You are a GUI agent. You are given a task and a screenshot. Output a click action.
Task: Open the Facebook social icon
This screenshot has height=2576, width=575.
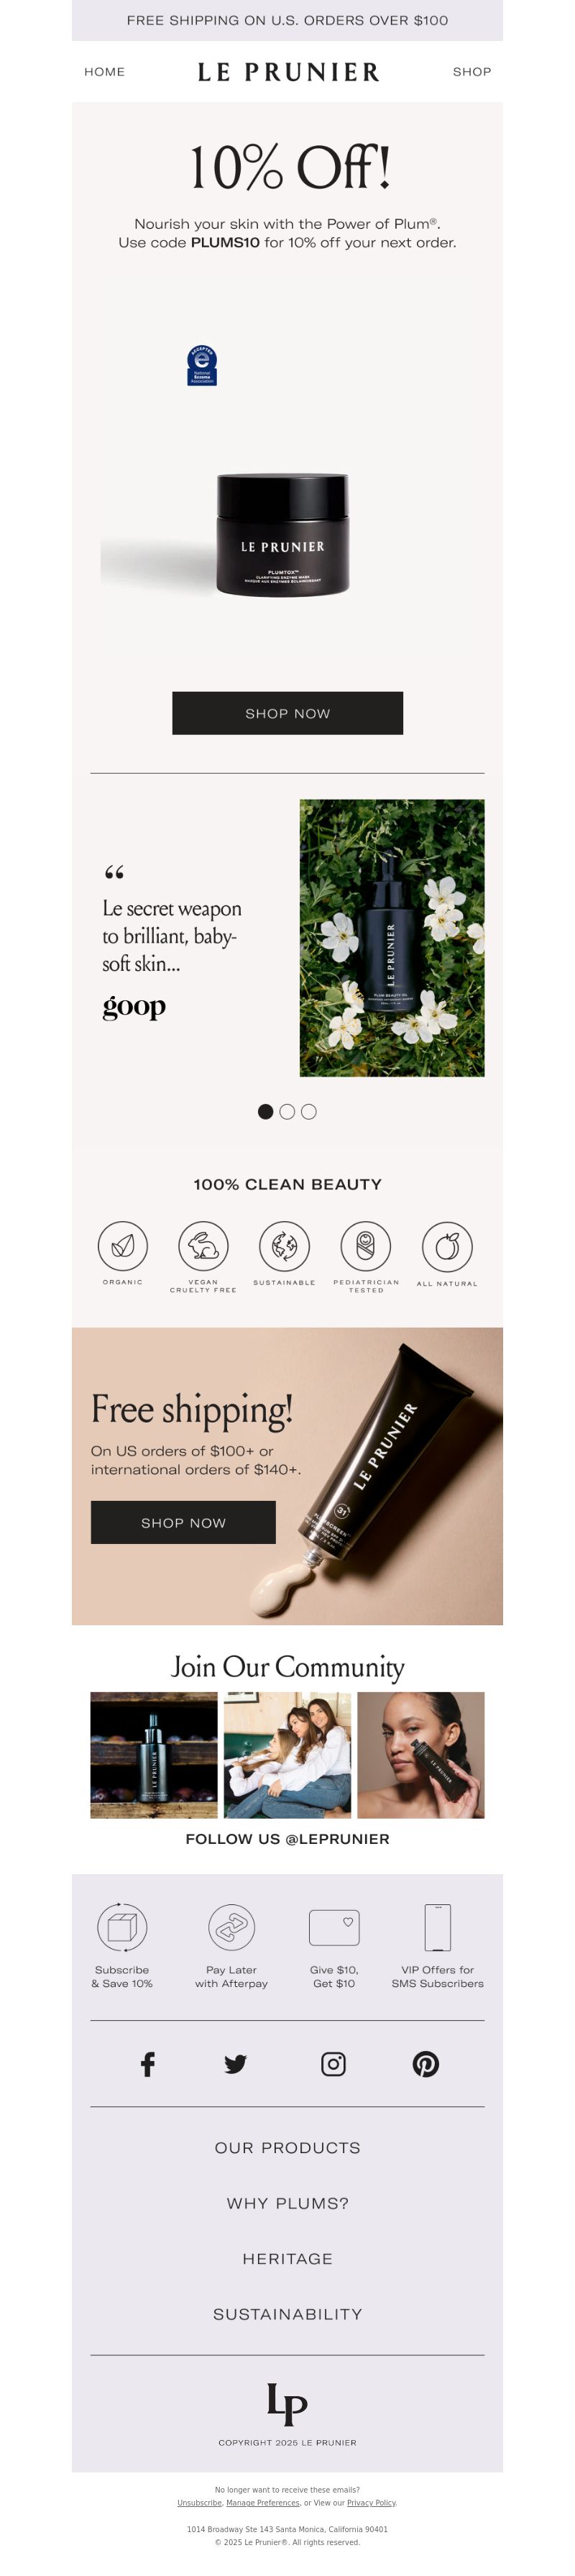[x=147, y=2063]
